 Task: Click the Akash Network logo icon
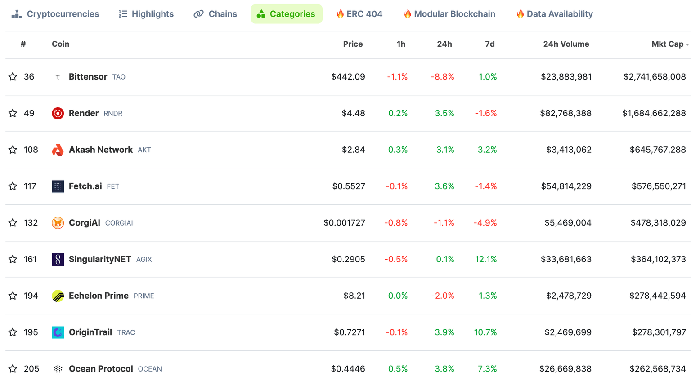[58, 150]
